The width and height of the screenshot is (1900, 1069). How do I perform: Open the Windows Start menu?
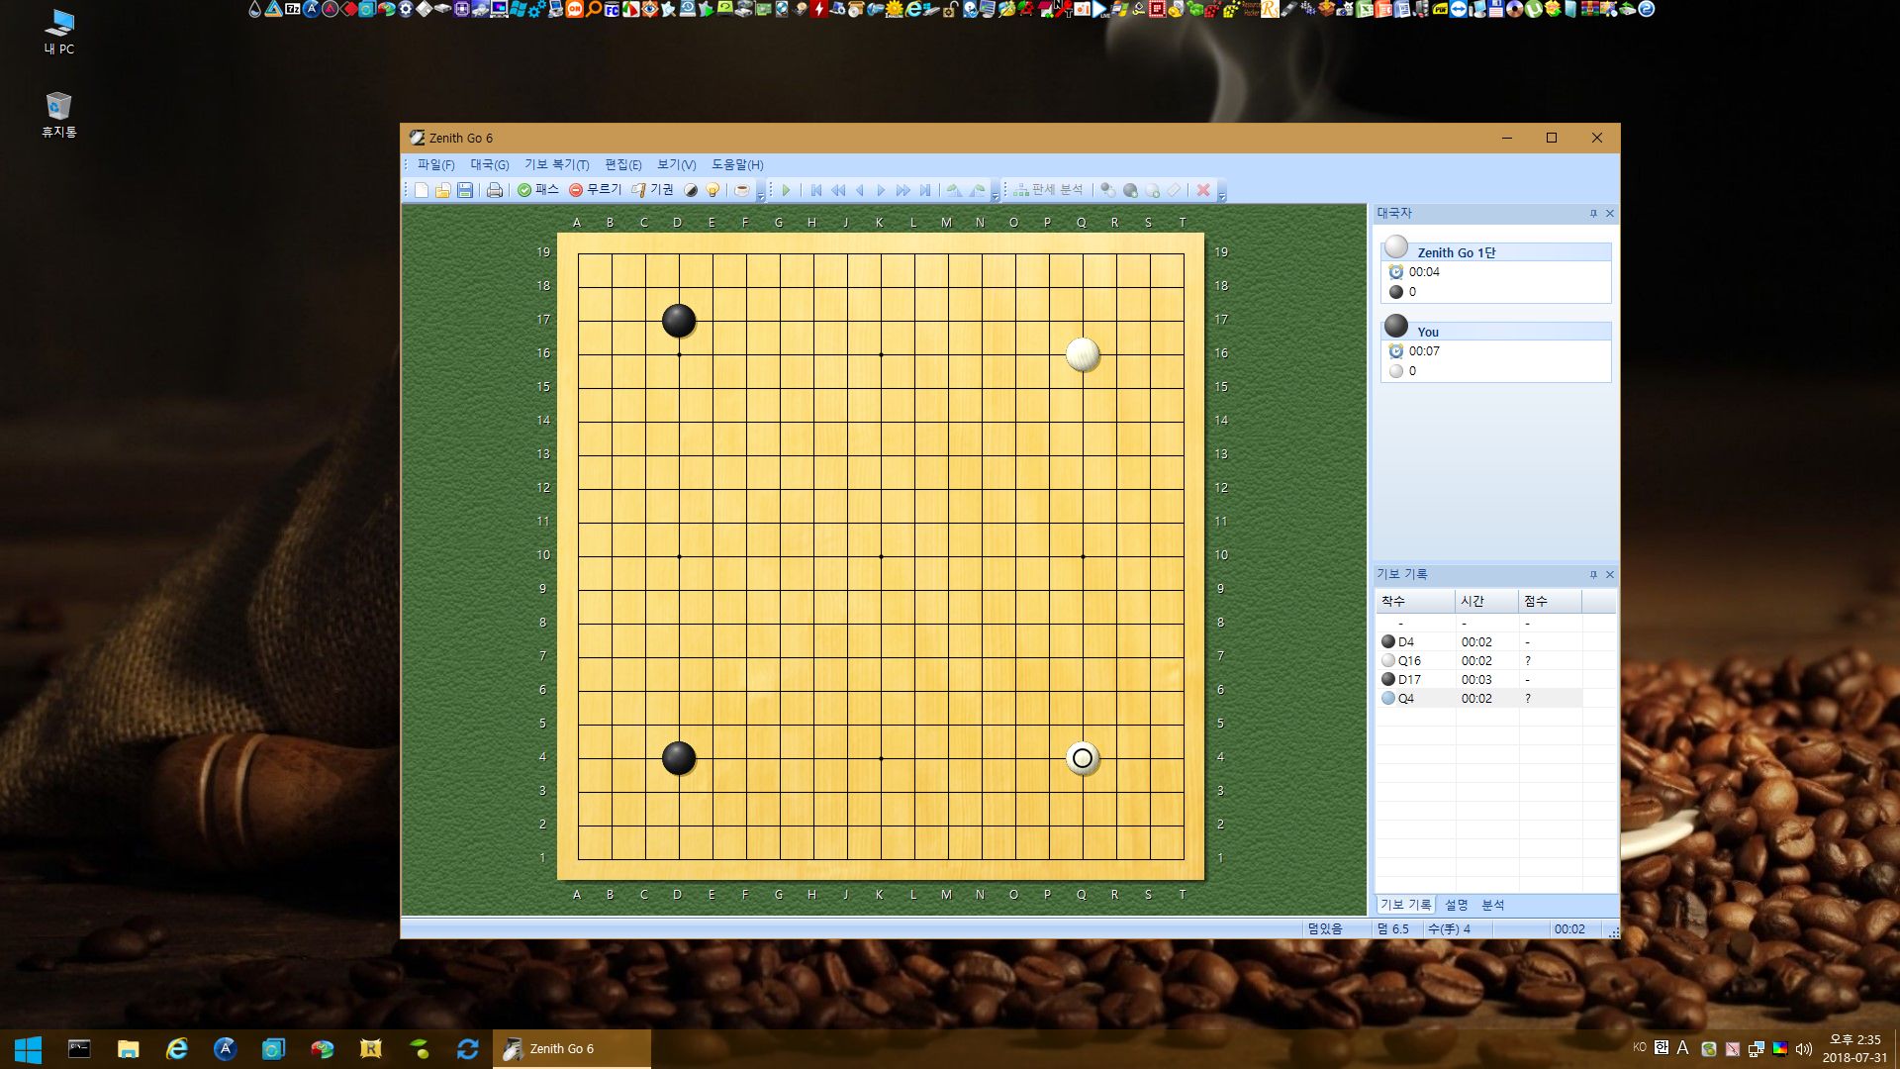28,1049
